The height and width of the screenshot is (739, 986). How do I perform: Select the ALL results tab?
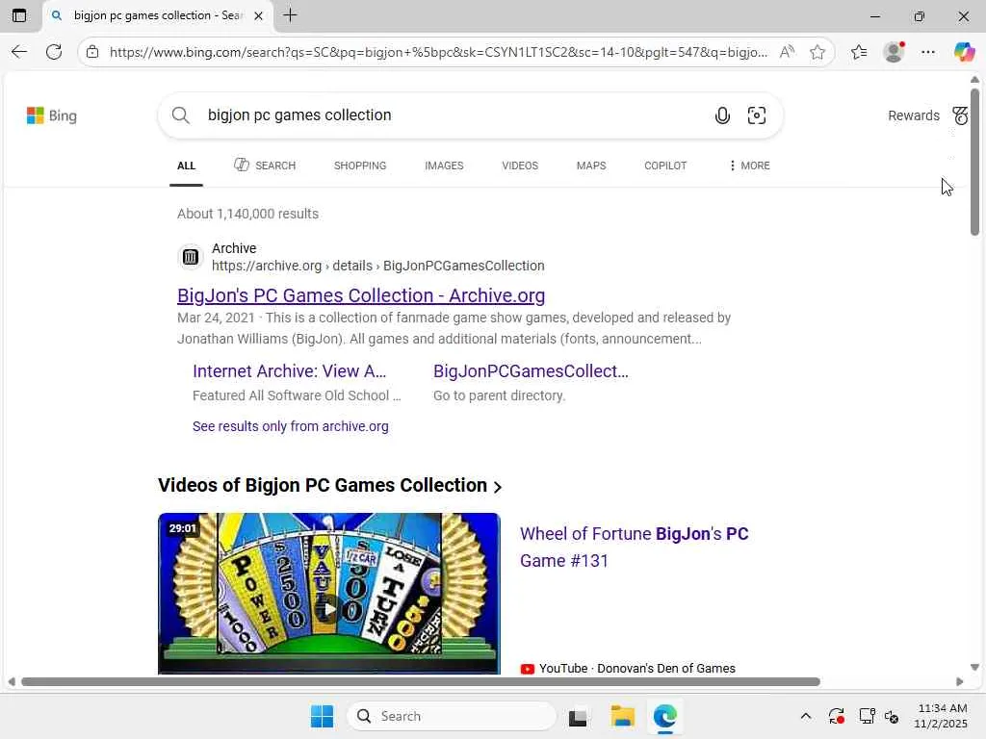(186, 166)
